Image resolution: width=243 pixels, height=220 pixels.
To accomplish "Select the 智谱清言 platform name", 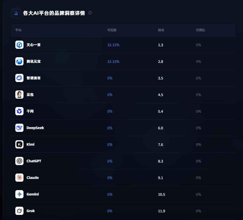I will coord(33,78).
